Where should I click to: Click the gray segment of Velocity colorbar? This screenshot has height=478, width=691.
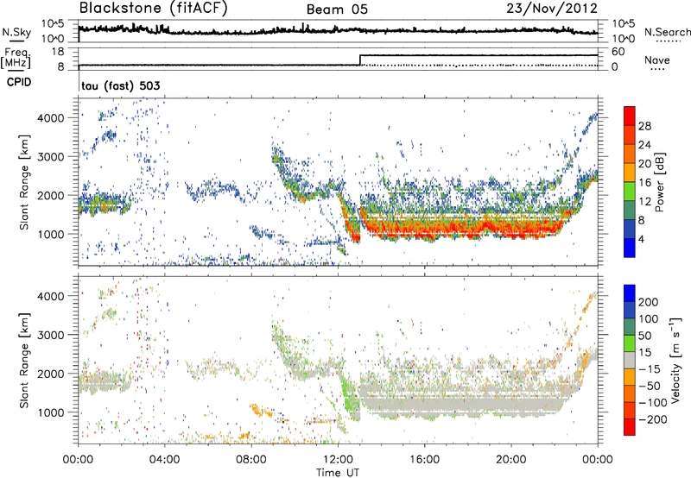click(630, 361)
